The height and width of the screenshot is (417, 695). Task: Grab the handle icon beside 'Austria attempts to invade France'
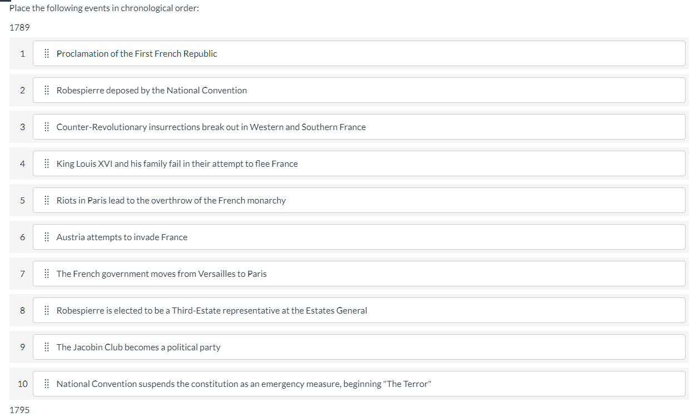(46, 237)
